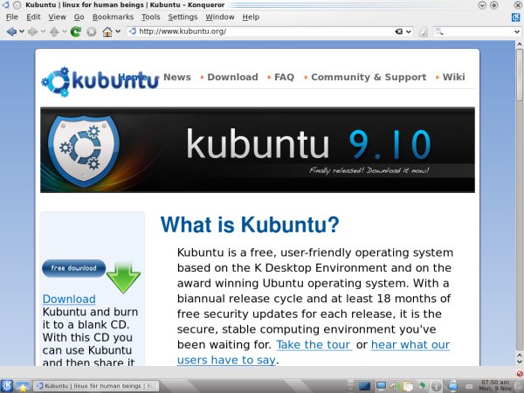The image size is (524, 393).
Task: Open the favorites star icon in the panel
Action: click(x=23, y=387)
